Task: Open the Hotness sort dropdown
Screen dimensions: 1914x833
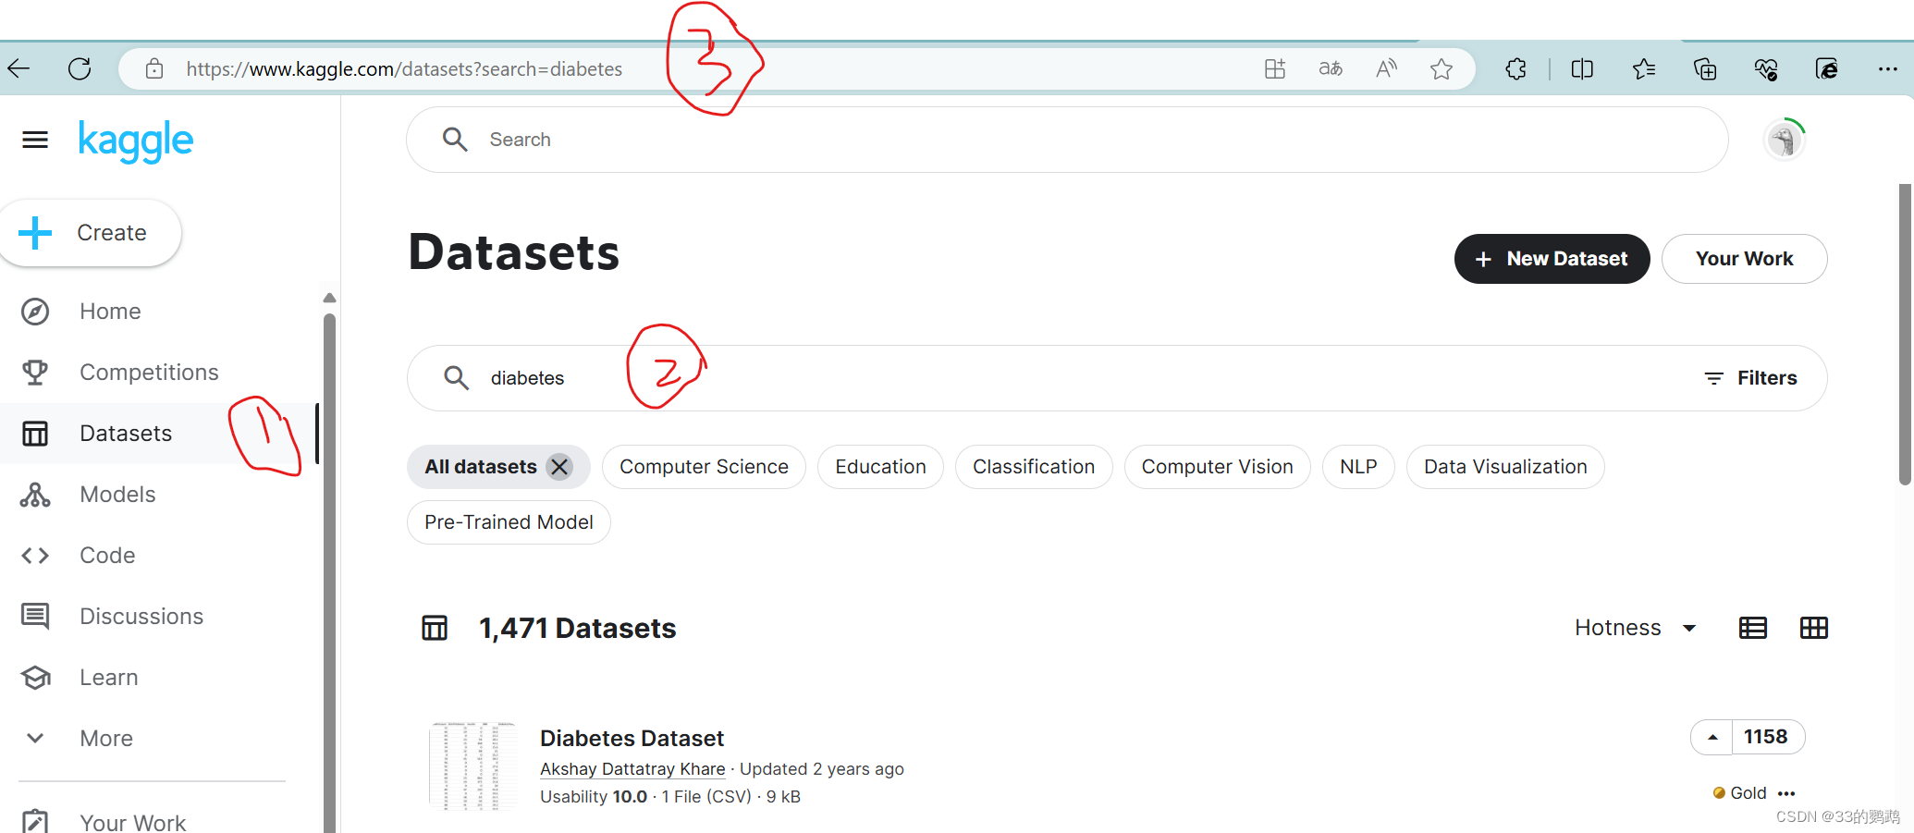Action: point(1635,627)
